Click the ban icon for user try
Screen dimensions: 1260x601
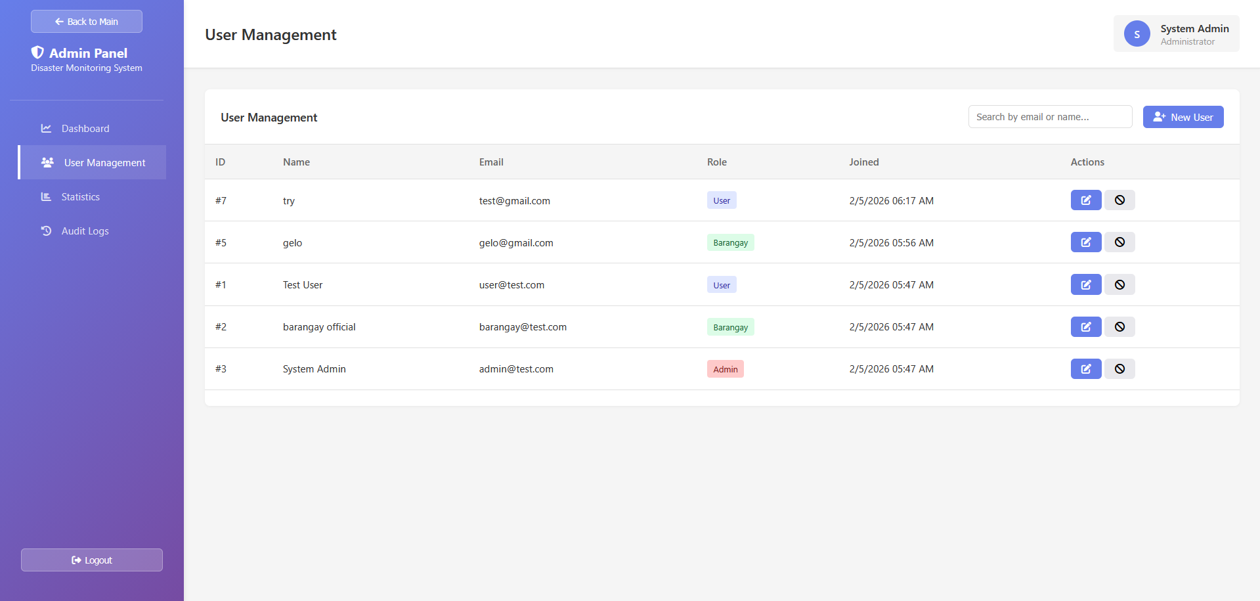click(1119, 200)
